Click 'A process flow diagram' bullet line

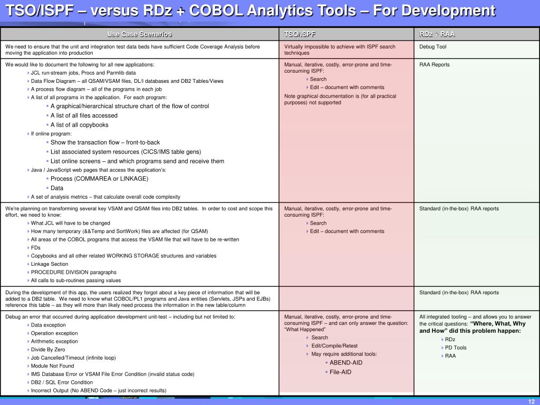click(x=96, y=89)
